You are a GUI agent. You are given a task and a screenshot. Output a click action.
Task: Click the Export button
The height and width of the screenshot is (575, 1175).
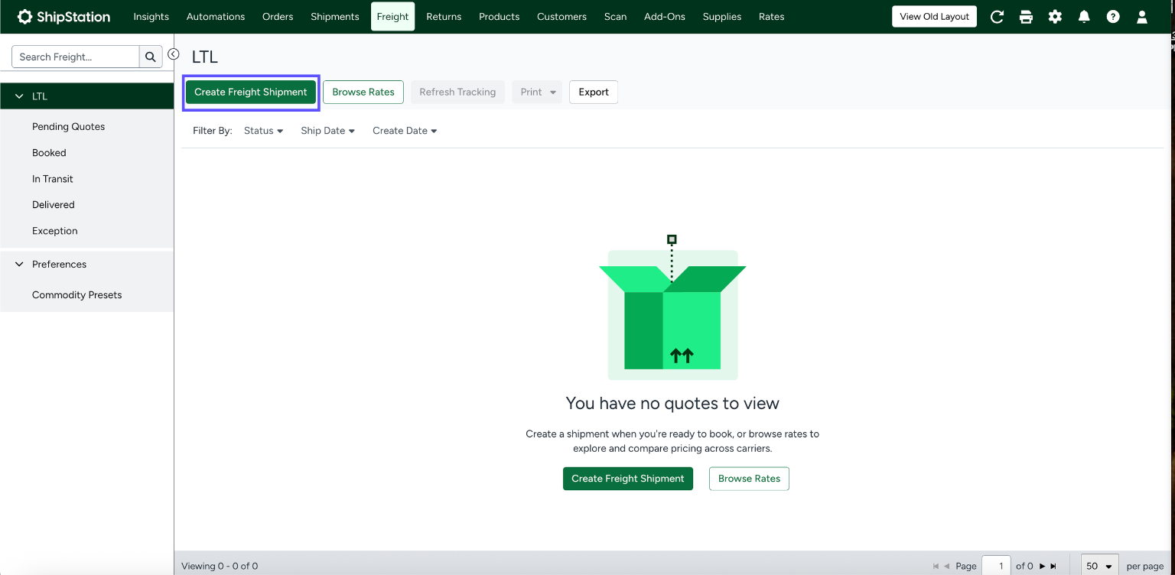pyautogui.click(x=594, y=92)
